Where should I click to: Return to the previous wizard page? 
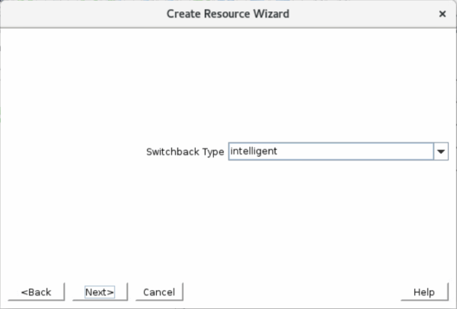(x=36, y=291)
